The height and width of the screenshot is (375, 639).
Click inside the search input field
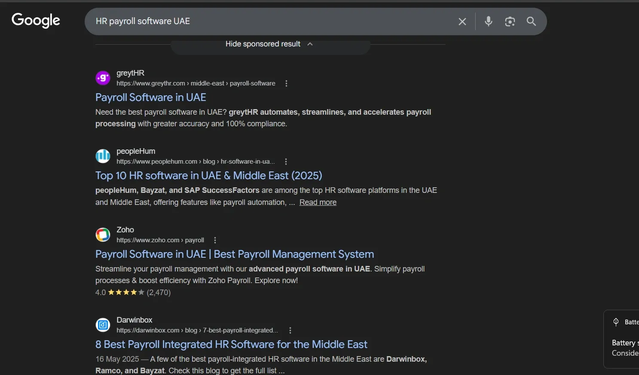tap(258, 21)
